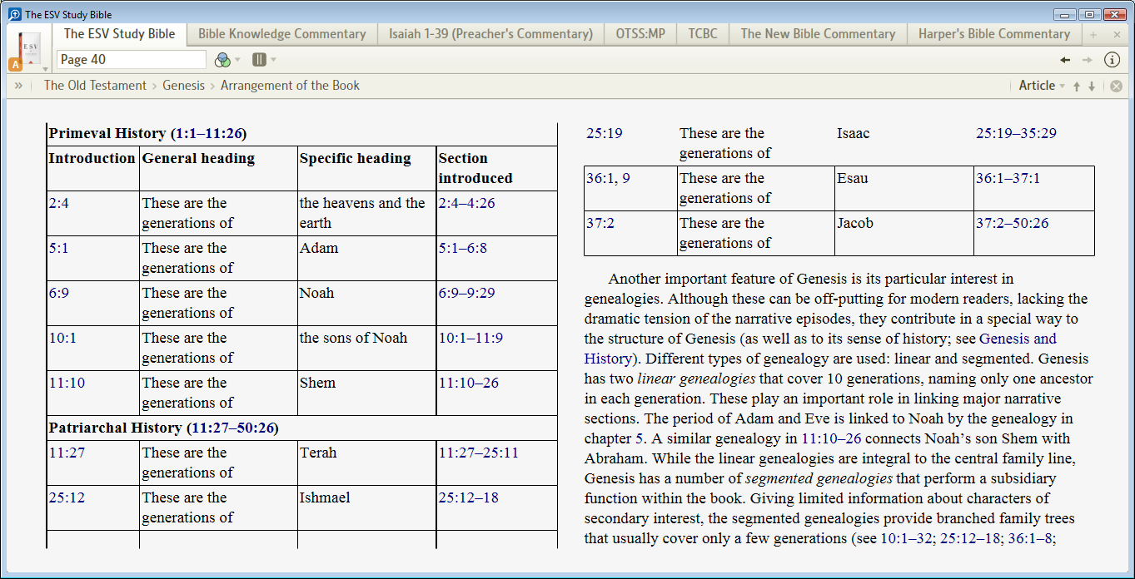Open the 2:4–4:26 section link
The height and width of the screenshot is (579, 1135).
tap(466, 203)
